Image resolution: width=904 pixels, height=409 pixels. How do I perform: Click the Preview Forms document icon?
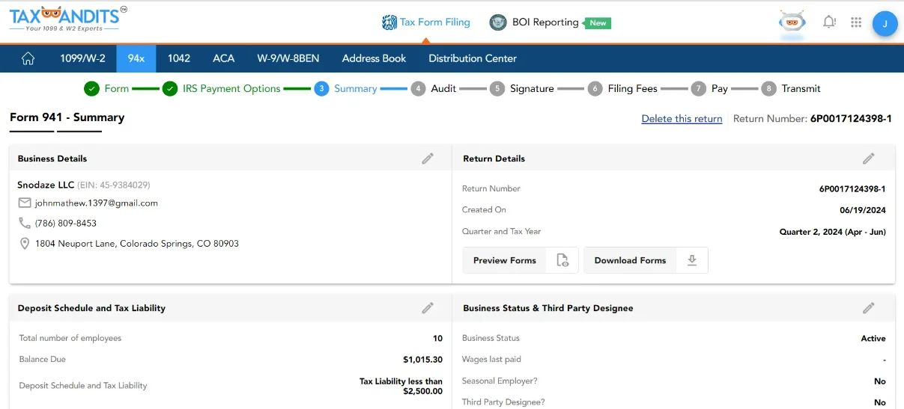(562, 260)
